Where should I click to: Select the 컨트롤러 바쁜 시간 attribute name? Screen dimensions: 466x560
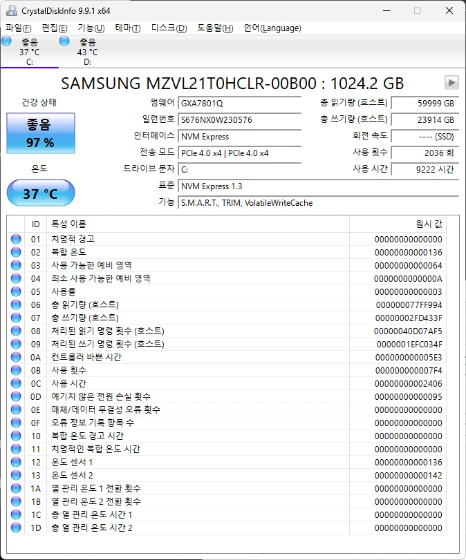click(86, 357)
